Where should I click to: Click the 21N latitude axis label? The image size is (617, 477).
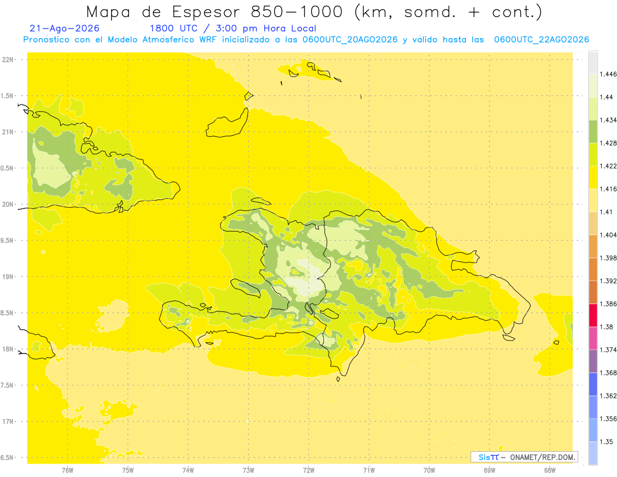pyautogui.click(x=8, y=132)
